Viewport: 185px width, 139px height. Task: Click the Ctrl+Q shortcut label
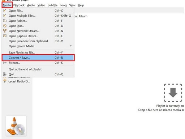coord(59,74)
